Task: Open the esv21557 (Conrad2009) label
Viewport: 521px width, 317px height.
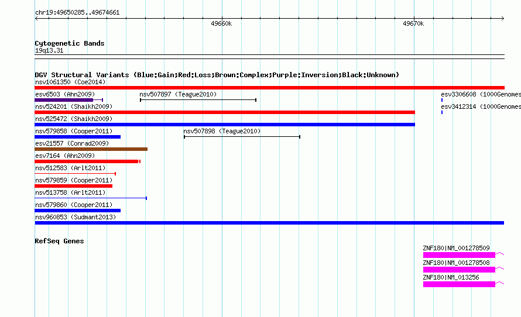Action: tap(72, 143)
